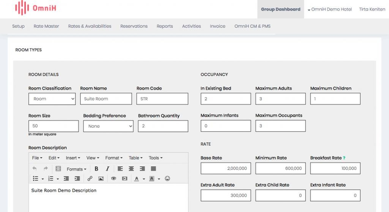The height and width of the screenshot is (212, 389).
Task: Open the emoticons picker
Action: click(167, 178)
